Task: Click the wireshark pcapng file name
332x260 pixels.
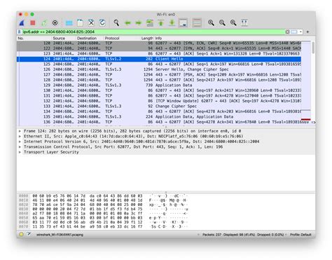Action: point(60,235)
